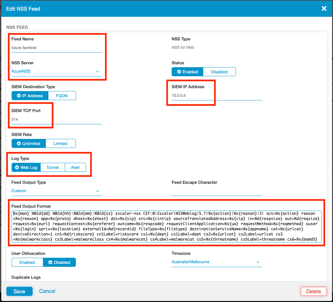333x302 pixels.
Task: Switch Log Type to Alert
Action: tap(75, 167)
